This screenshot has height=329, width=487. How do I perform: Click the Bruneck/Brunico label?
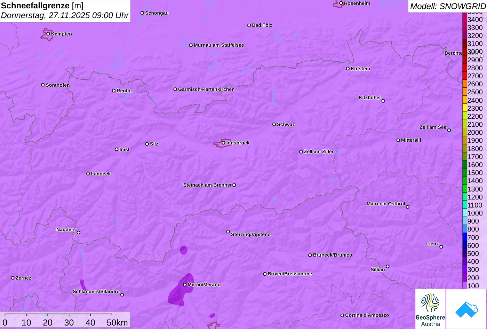[x=333, y=255]
